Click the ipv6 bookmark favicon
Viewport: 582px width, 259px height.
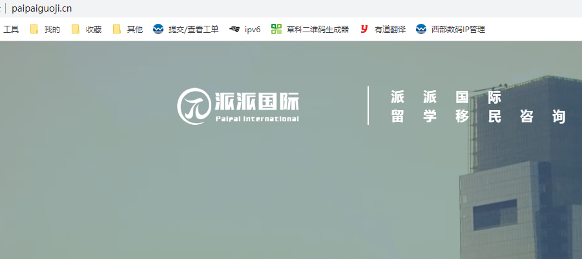tap(234, 29)
